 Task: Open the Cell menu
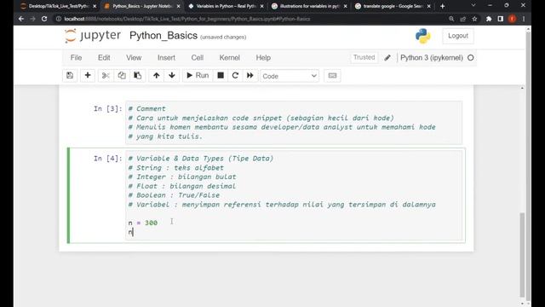(197, 58)
